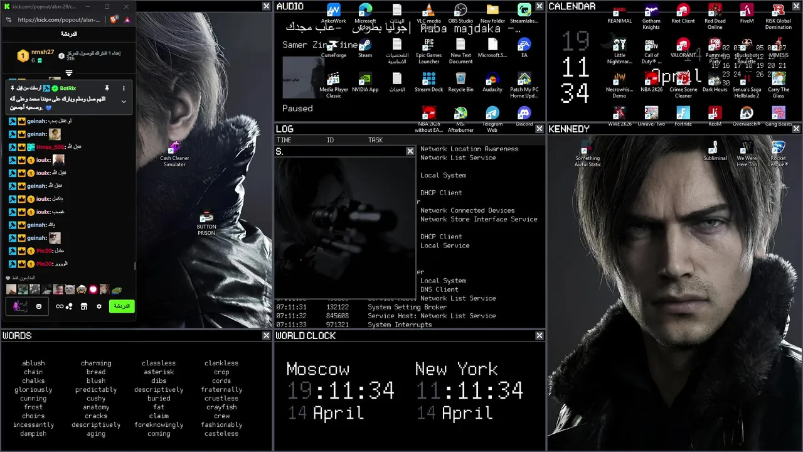
Task: Launch the Stream Dock shortcut
Action: [429, 82]
